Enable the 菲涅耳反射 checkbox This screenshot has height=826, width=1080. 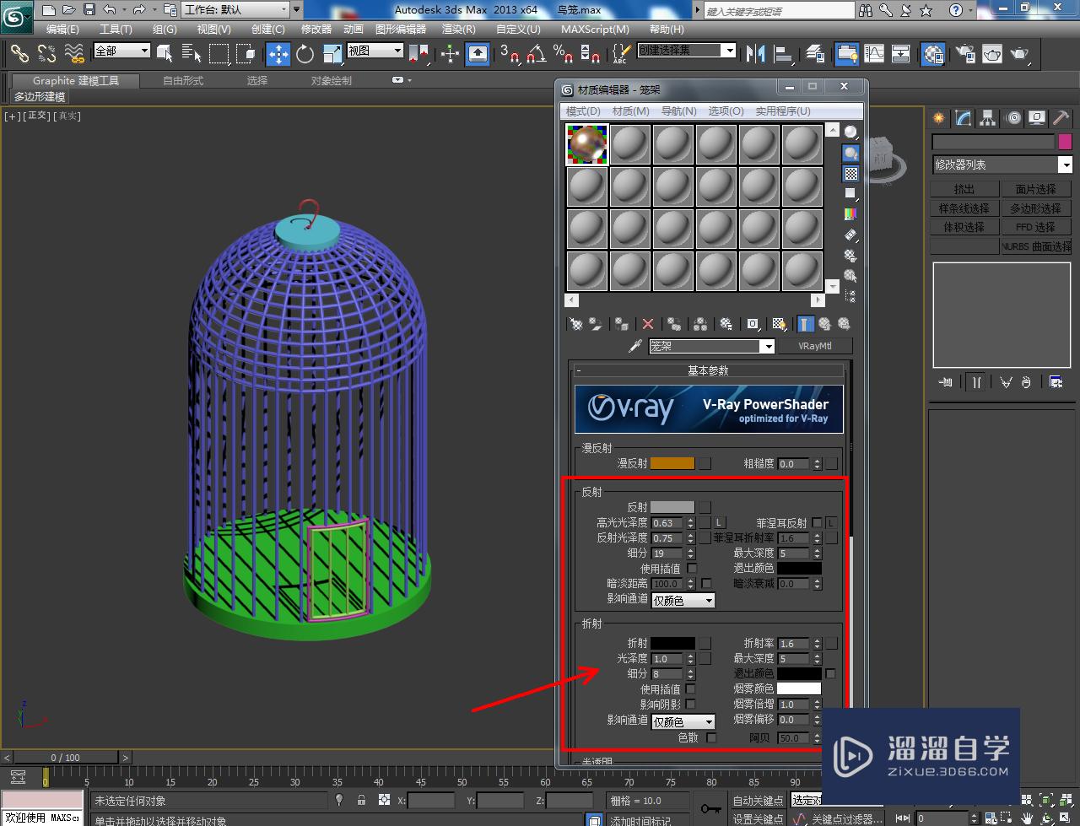tap(817, 523)
